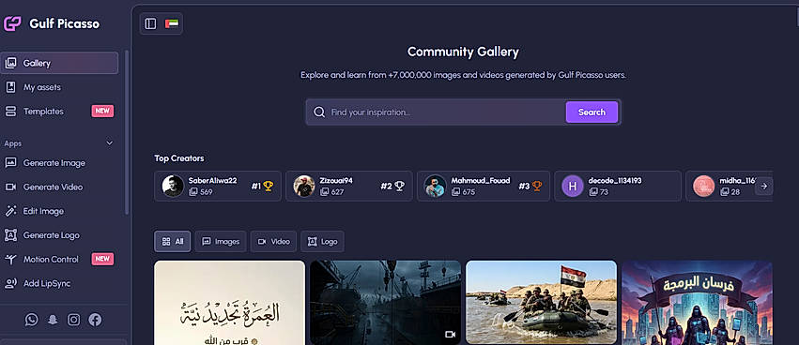Open Zizouai94 creator card

coord(349,187)
